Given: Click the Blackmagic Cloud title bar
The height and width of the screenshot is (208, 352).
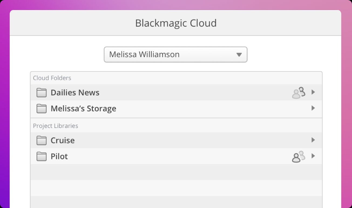Looking at the screenshot, I should (x=176, y=23).
